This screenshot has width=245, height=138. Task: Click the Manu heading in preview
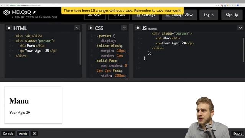click(x=19, y=101)
